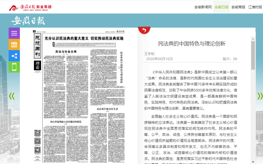Click the blue share icon

click(14, 56)
